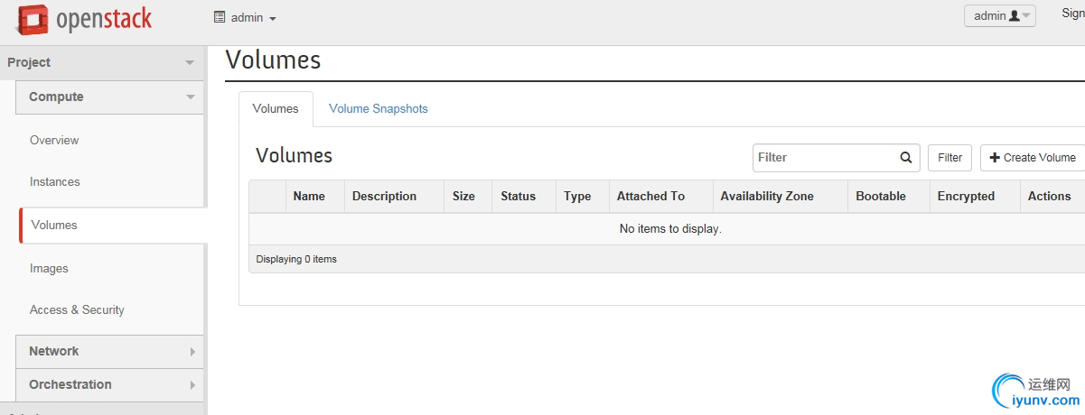
Task: Open the Images page
Action: pyautogui.click(x=49, y=269)
